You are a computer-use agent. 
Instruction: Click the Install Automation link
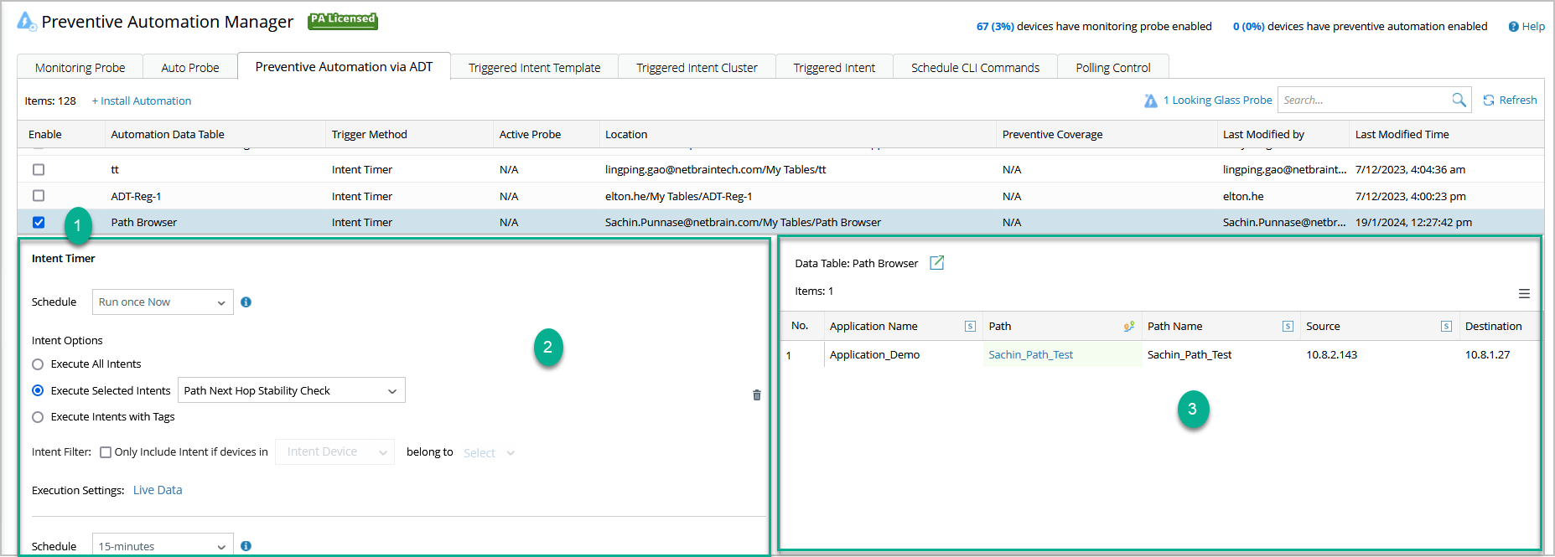click(142, 101)
